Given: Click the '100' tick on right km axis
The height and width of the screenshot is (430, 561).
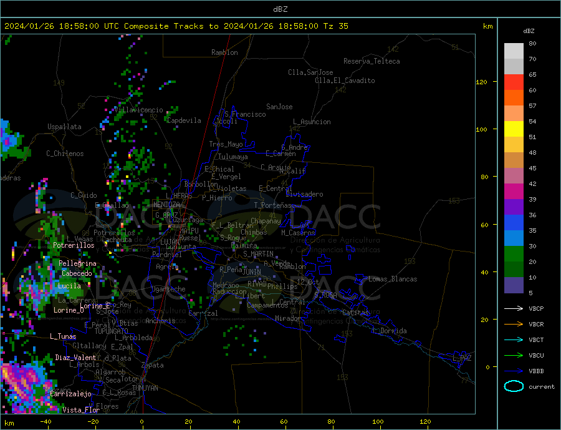Looking at the screenshot, I should point(481,129).
